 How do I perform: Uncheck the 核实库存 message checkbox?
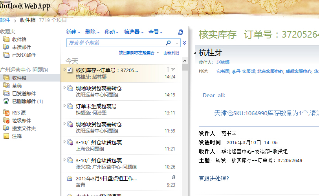(70, 70)
